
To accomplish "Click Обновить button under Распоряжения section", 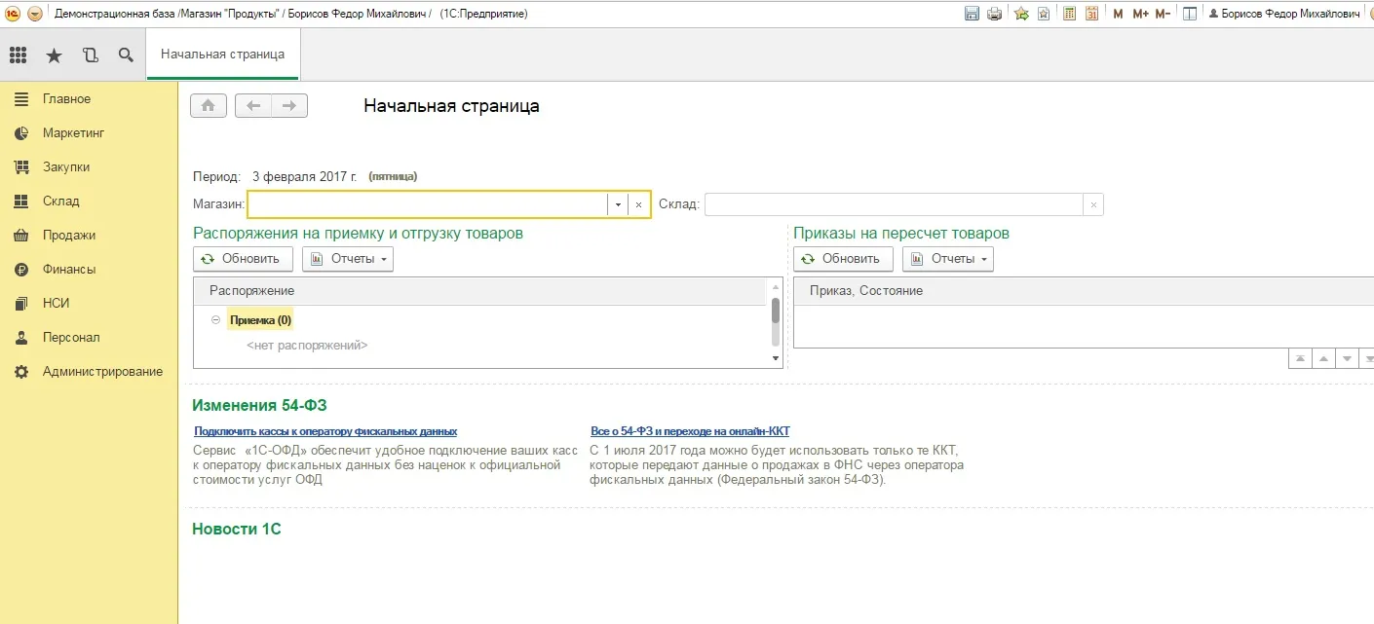I will click(243, 259).
